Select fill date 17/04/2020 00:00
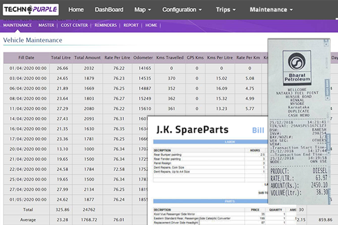 tap(28, 139)
